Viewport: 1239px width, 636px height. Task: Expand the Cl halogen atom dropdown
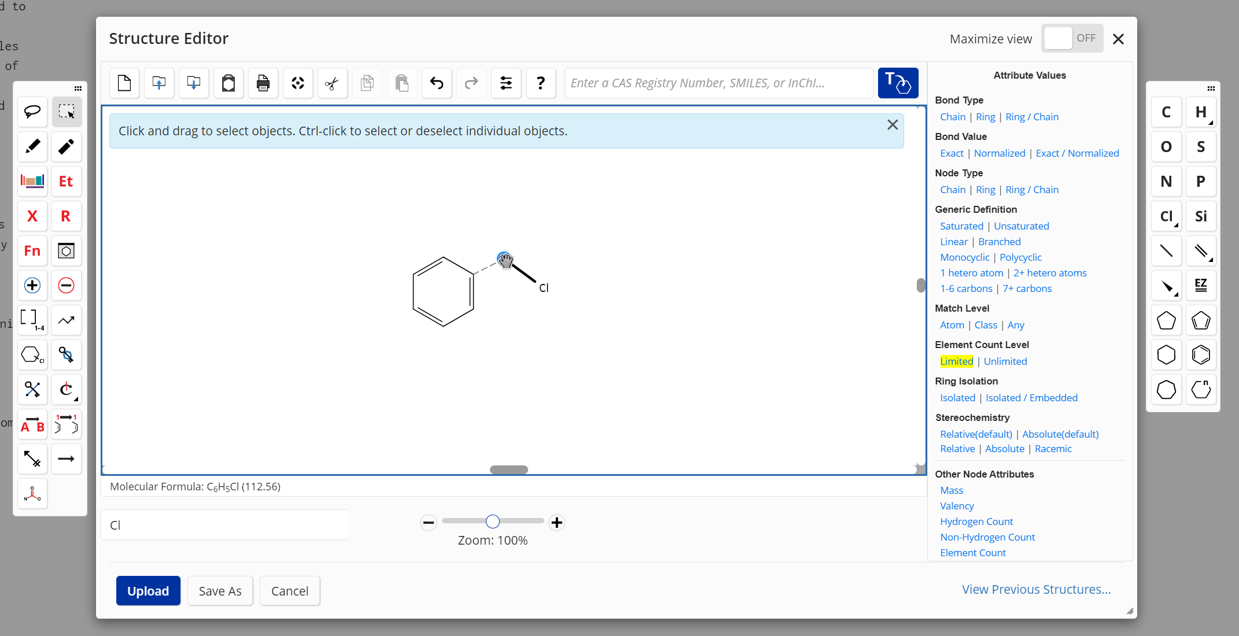point(1176,226)
